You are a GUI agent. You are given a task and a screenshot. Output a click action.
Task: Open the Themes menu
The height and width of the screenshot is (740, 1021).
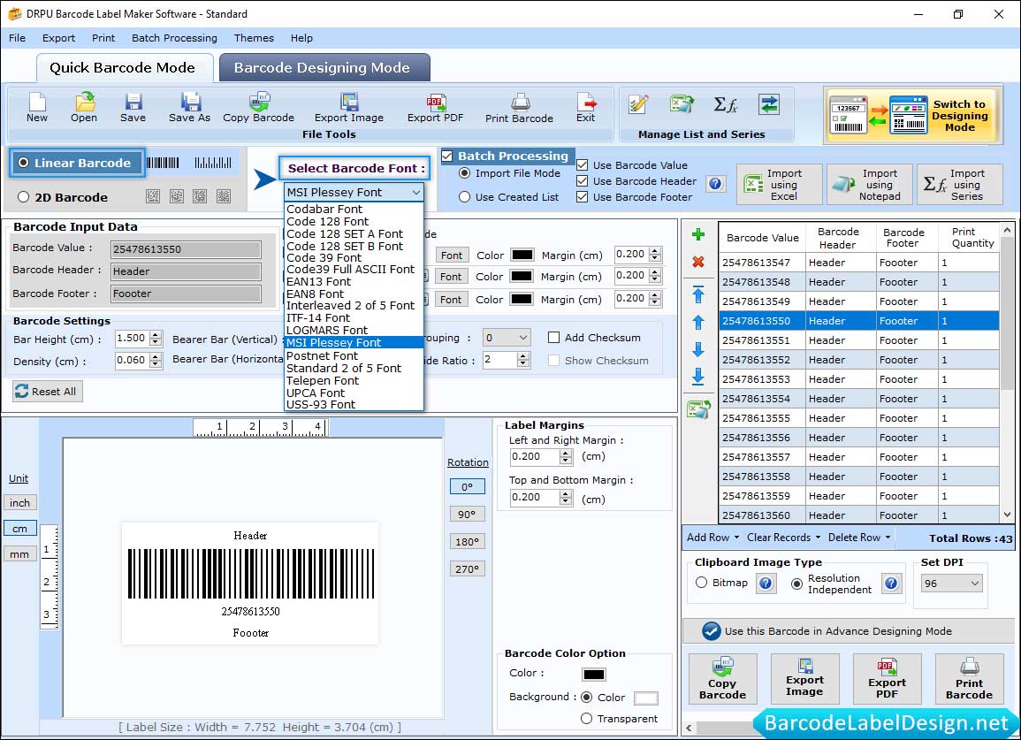(254, 38)
